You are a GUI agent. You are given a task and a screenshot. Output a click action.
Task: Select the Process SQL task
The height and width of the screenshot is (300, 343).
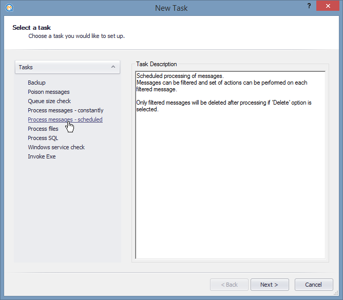point(43,138)
